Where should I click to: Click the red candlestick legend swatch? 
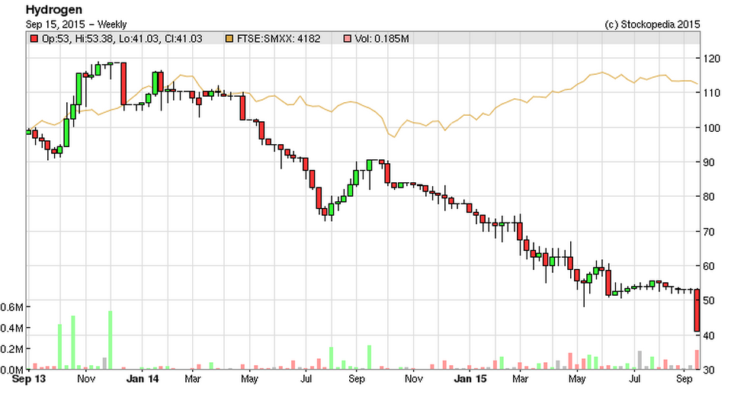click(34, 39)
